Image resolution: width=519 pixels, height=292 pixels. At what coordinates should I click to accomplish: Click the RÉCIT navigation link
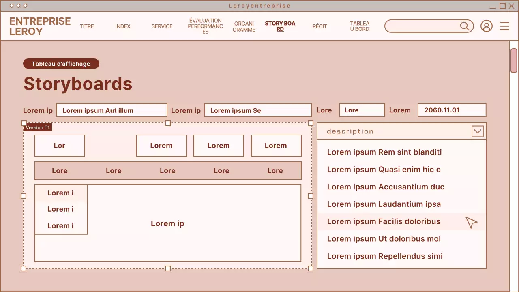(320, 26)
